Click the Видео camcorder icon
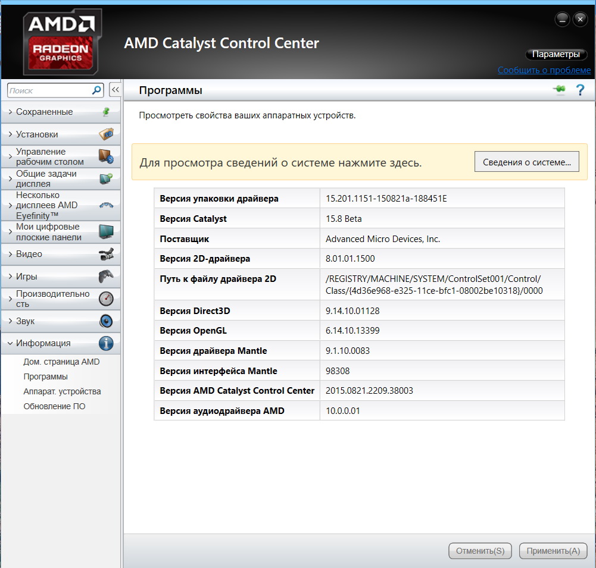 [106, 254]
